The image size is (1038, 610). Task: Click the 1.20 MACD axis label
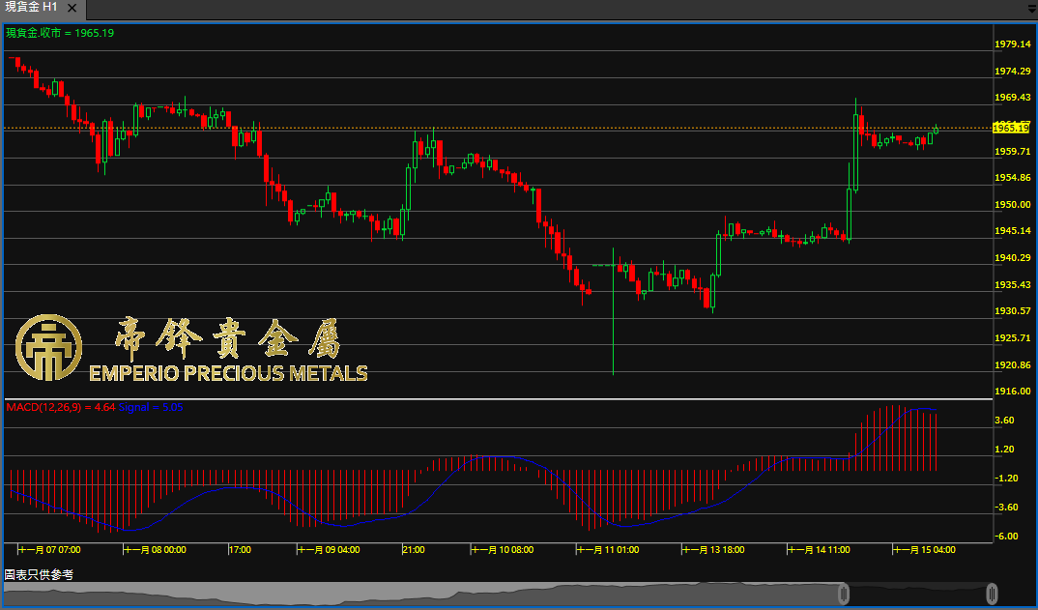pyautogui.click(x=1006, y=450)
